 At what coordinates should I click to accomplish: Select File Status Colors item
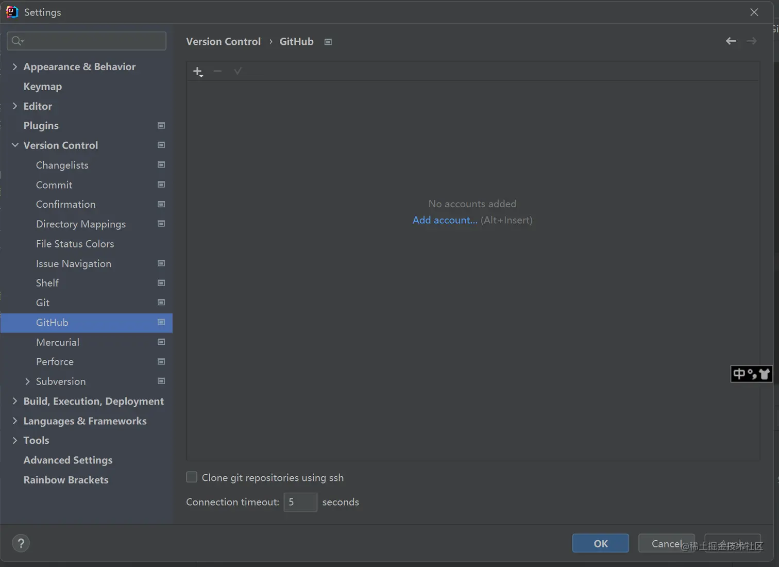[75, 244]
